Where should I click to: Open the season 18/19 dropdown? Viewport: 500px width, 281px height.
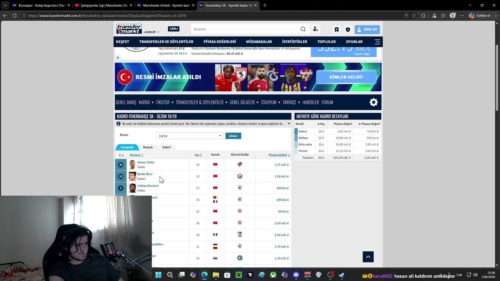[x=189, y=136]
